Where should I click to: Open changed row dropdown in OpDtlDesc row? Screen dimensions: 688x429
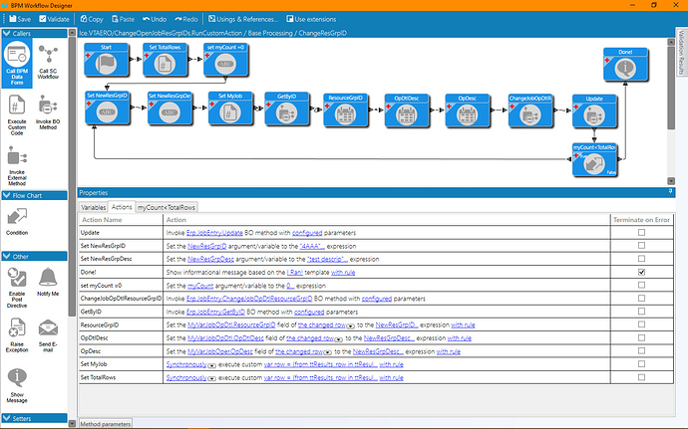pos(339,339)
